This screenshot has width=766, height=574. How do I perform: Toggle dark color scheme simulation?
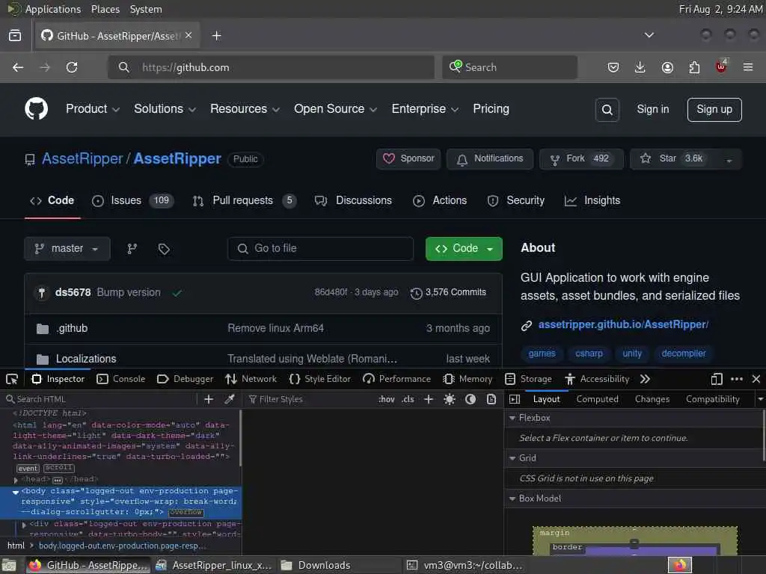[471, 399]
